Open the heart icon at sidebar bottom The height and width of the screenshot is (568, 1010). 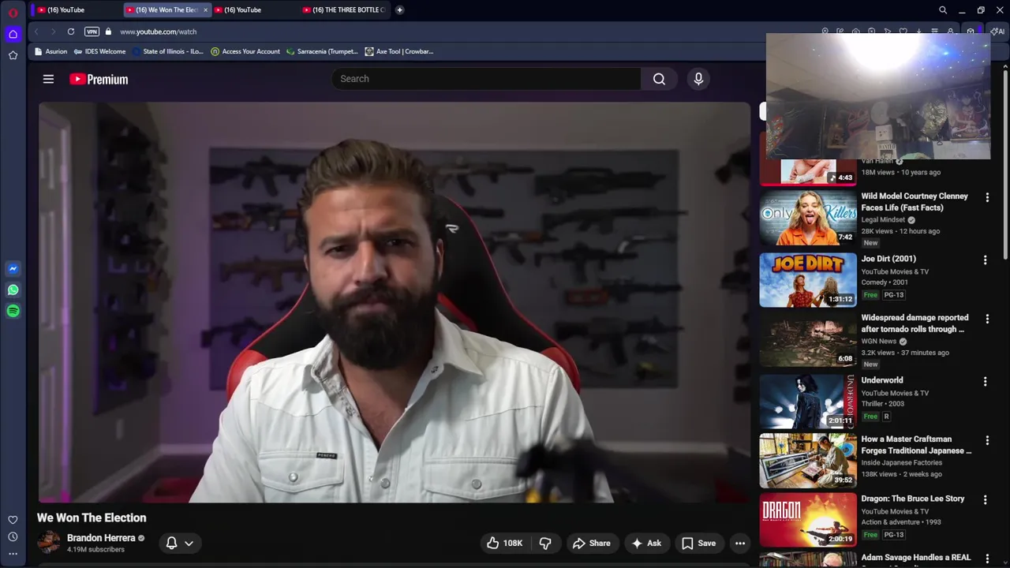click(x=13, y=520)
